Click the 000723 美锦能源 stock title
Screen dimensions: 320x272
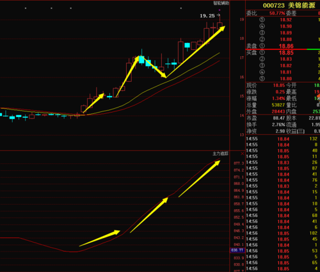pyautogui.click(x=289, y=6)
